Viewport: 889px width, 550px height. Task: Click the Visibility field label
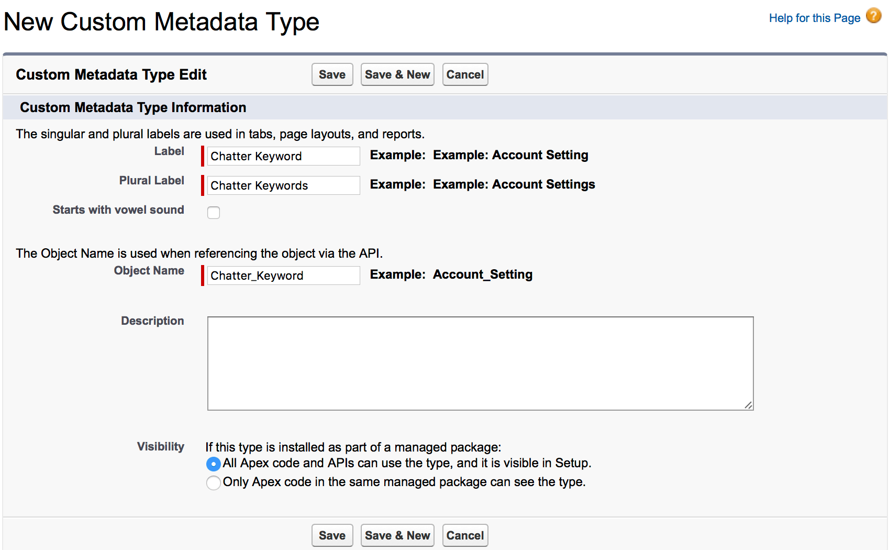click(160, 447)
